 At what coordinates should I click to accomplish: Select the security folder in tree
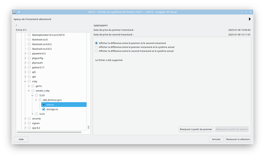[36, 119]
